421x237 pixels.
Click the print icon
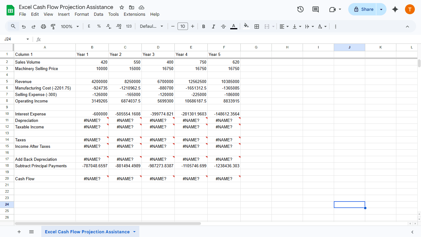pyautogui.click(x=43, y=27)
